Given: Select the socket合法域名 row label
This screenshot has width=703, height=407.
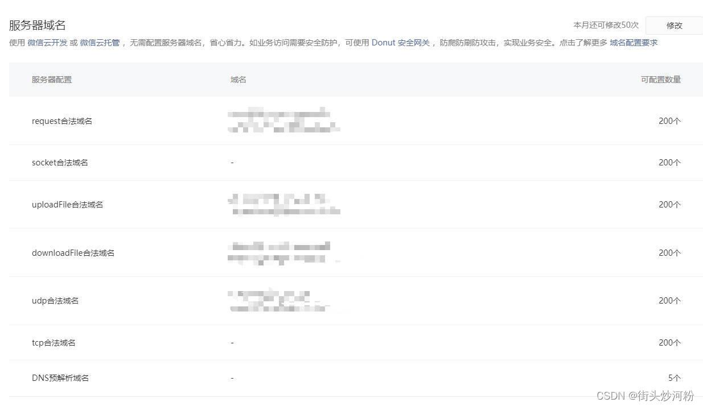Looking at the screenshot, I should click(60, 163).
